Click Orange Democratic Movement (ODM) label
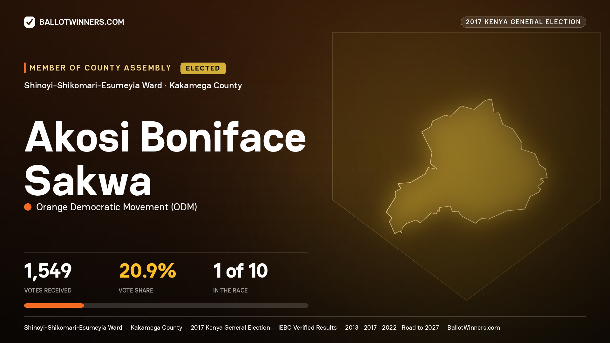This screenshot has height=343, width=610. tap(117, 207)
